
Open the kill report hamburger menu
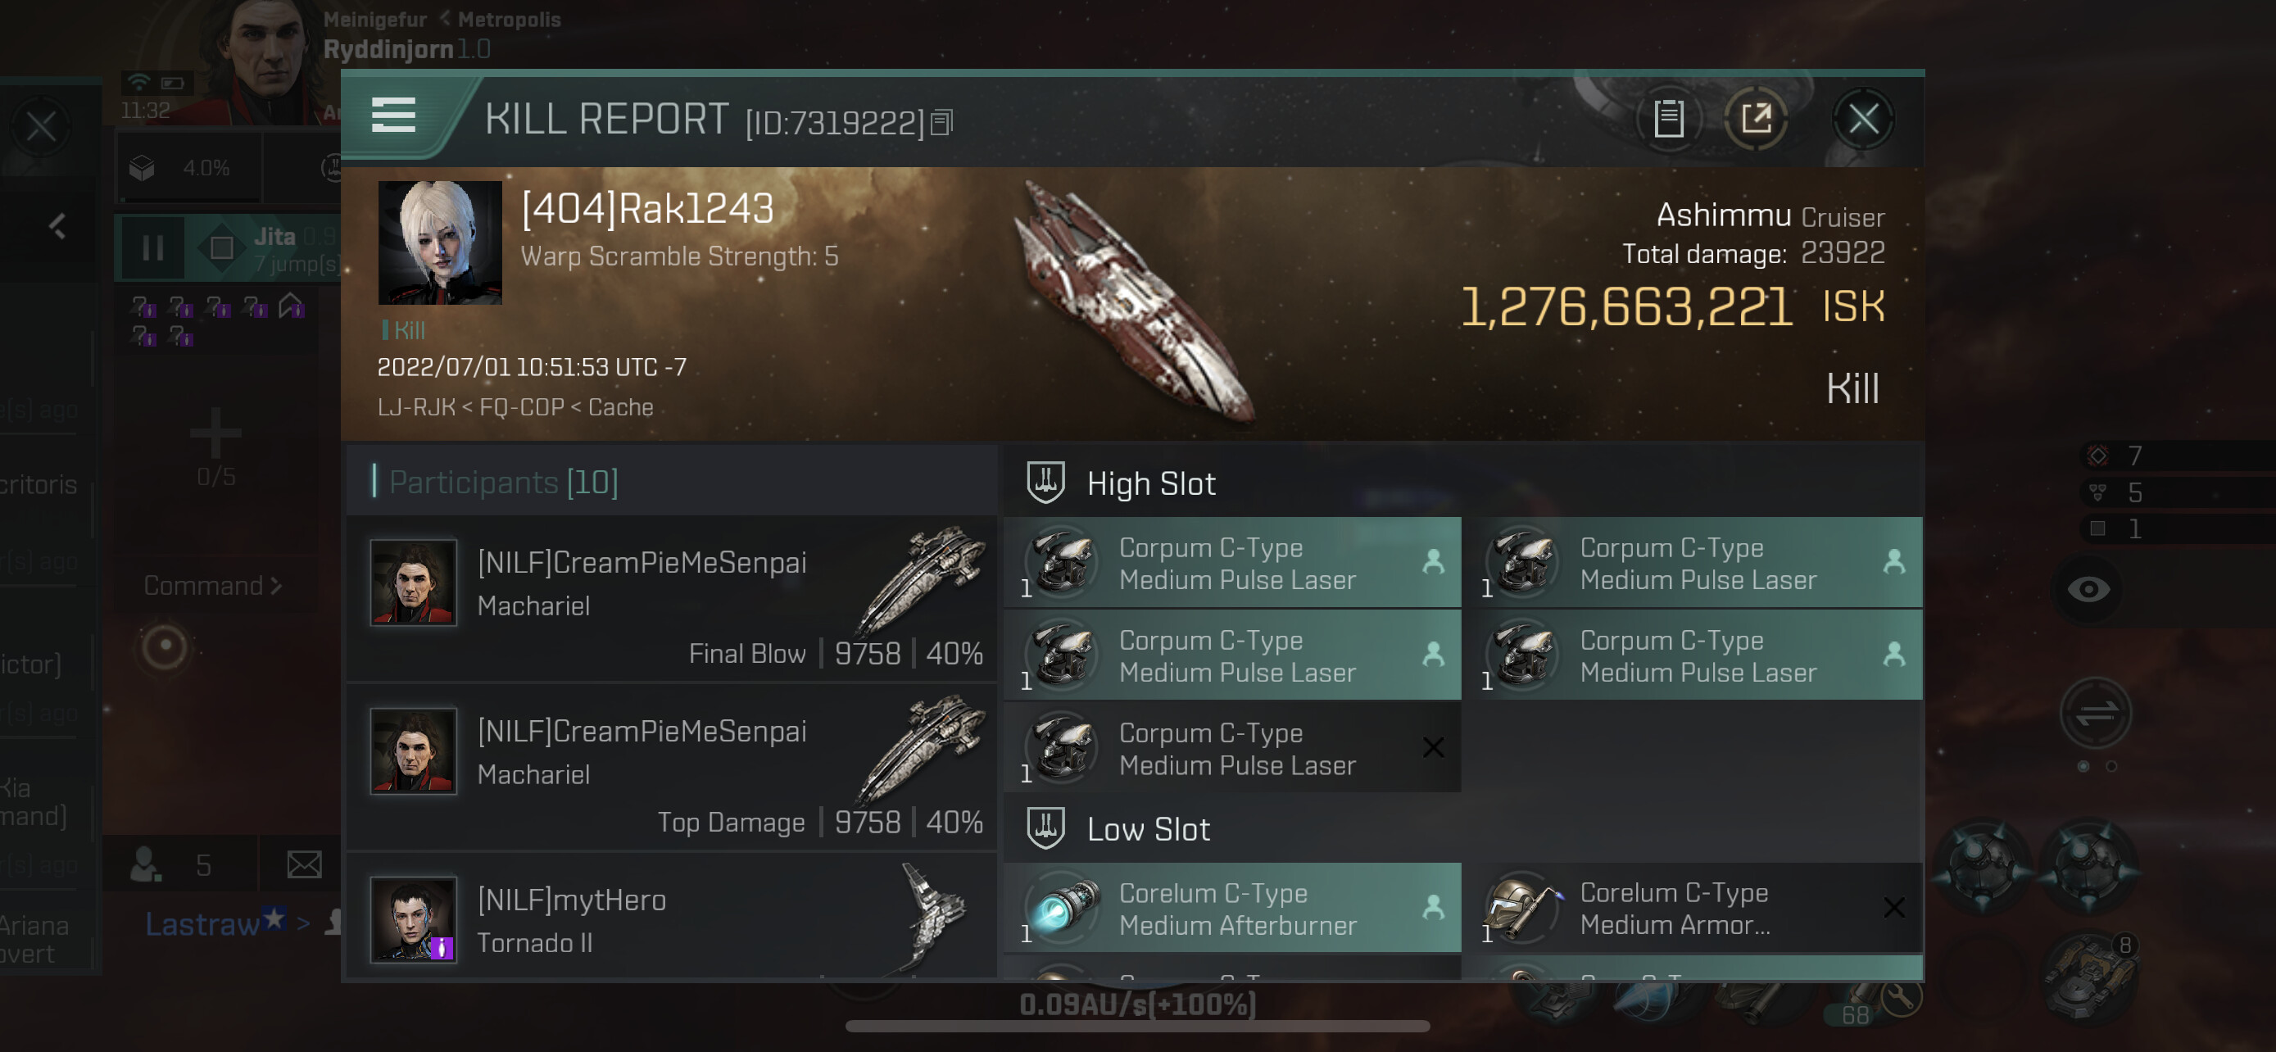point(393,116)
